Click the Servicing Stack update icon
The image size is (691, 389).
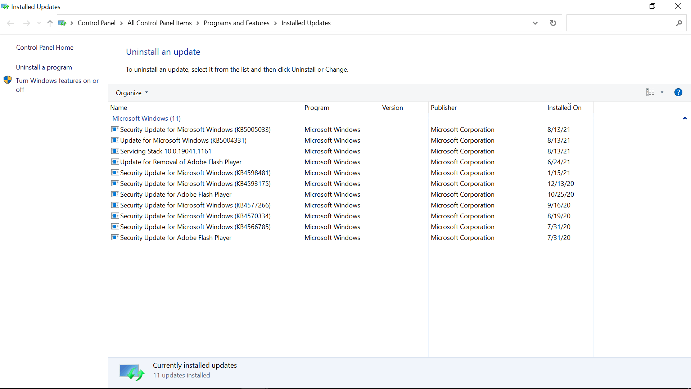point(115,151)
